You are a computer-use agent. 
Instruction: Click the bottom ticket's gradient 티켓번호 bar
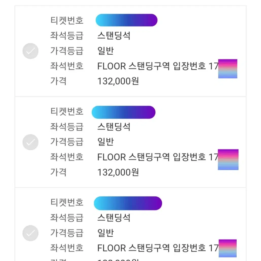pos(128,203)
